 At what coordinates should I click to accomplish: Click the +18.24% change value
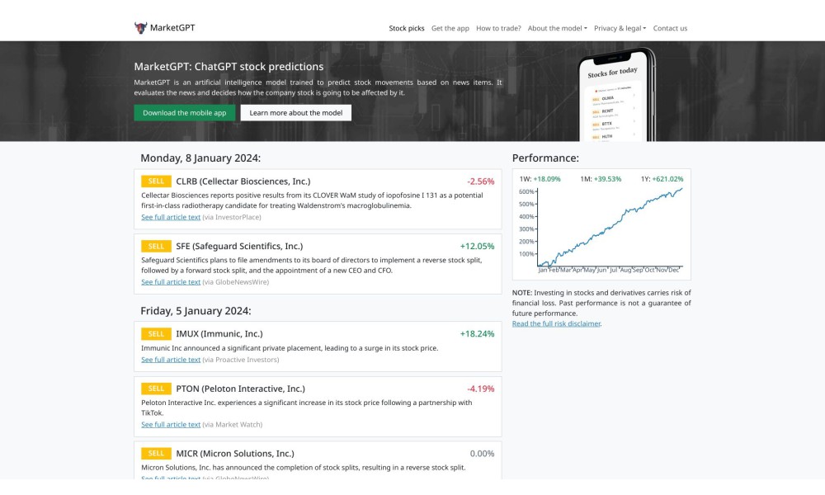[477, 334]
